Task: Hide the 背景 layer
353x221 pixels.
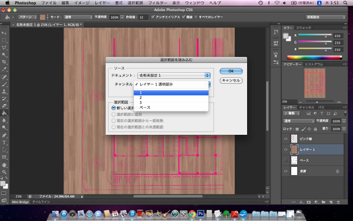Action: coord(286,171)
